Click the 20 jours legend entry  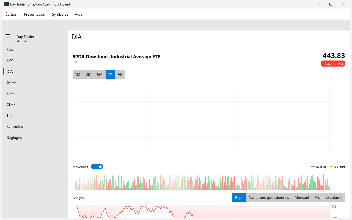pyautogui.click(x=319, y=167)
